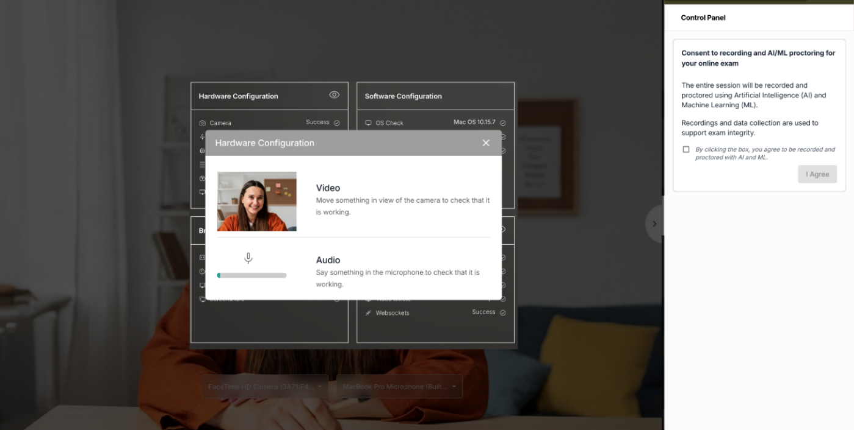
Task: Click the OS Check checkmark icon
Action: click(502, 122)
